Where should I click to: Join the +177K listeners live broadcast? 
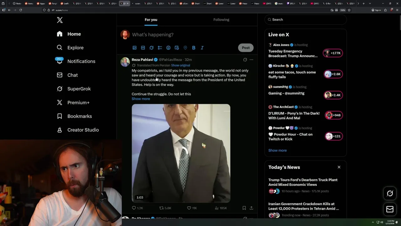point(333,53)
